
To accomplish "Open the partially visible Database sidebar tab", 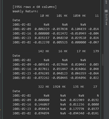I will click(106, 2).
